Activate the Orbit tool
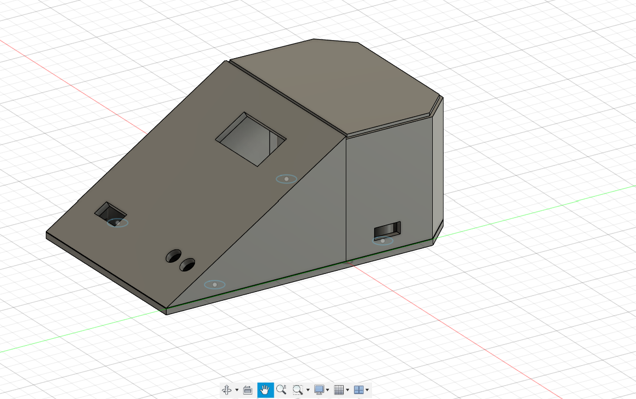This screenshot has width=636, height=399. click(226, 390)
